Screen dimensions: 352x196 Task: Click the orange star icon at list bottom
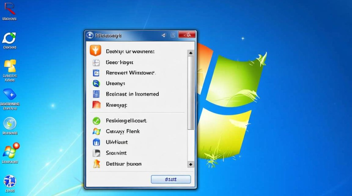click(x=96, y=164)
